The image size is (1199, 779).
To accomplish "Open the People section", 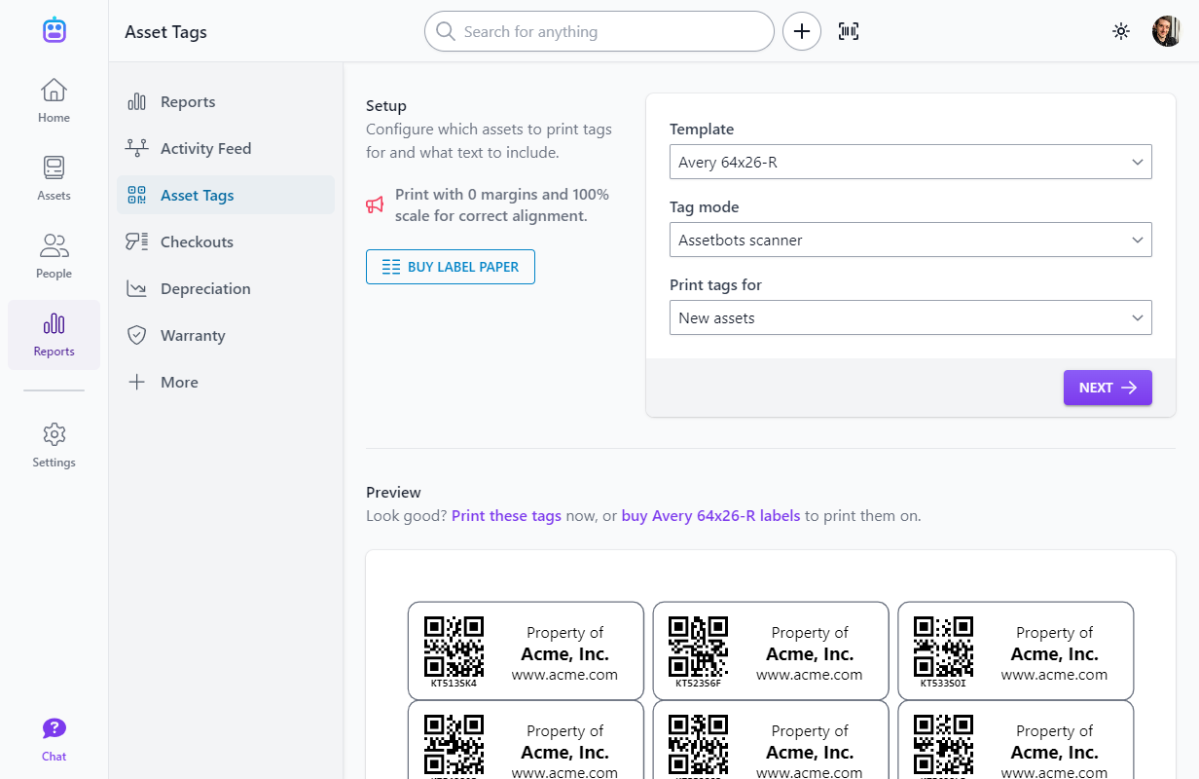I will 54,256.
